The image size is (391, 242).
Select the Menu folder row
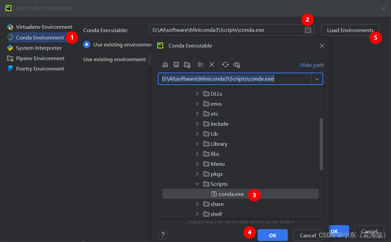click(240, 164)
